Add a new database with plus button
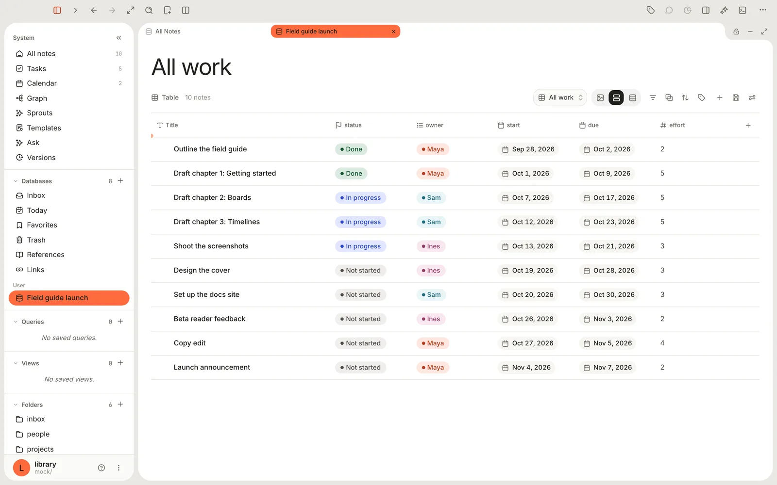Image resolution: width=777 pixels, height=485 pixels. (x=120, y=181)
